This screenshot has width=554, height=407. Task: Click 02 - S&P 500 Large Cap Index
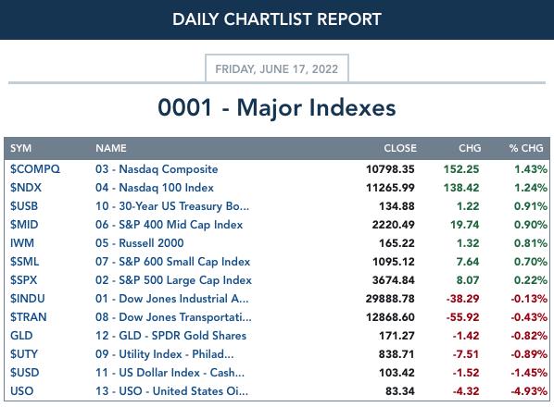click(x=173, y=280)
